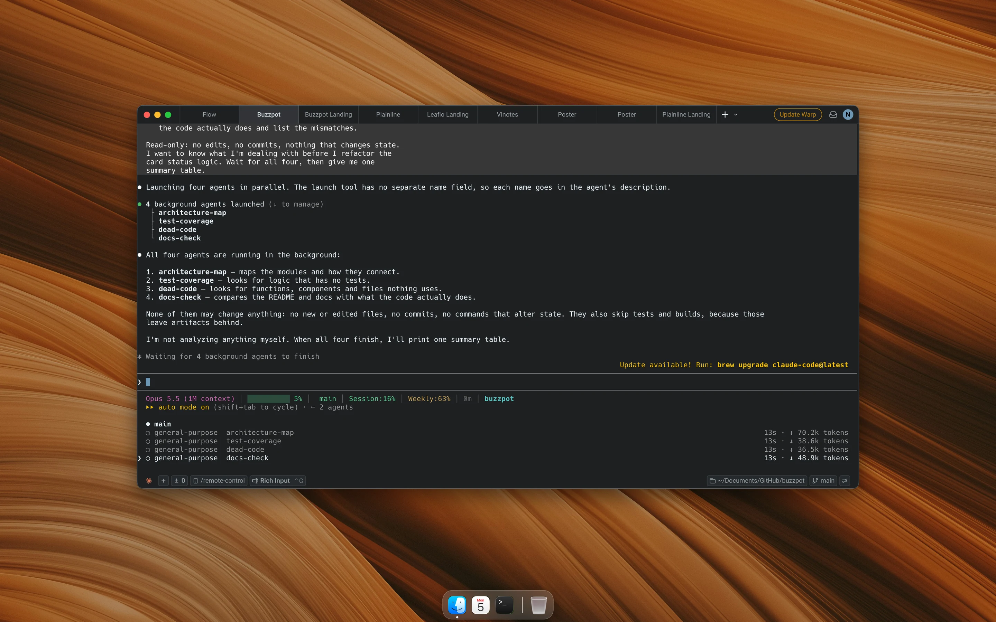Viewport: 996px width, 622px height.
Task: Open the N user avatar
Action: pos(847,114)
